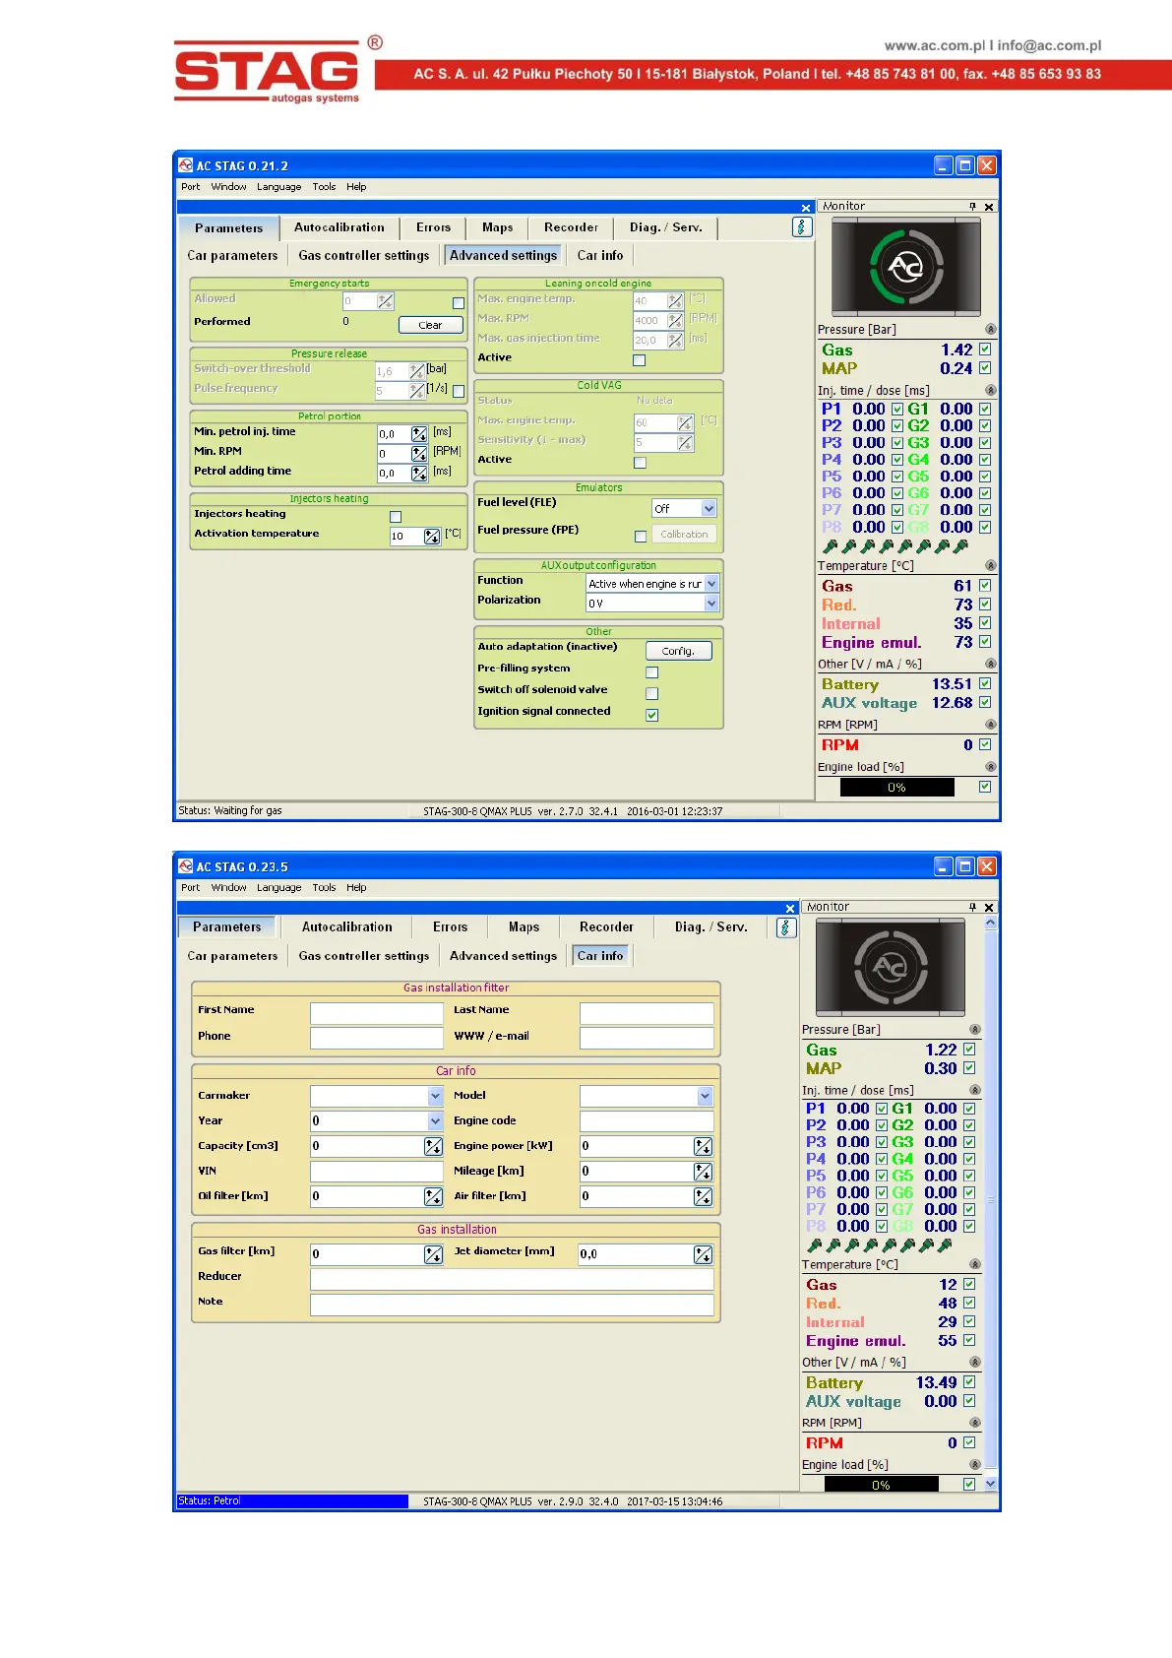
Task: Collapse Temperature [°C] section in 0.21.2 monitor
Action: coord(991,566)
